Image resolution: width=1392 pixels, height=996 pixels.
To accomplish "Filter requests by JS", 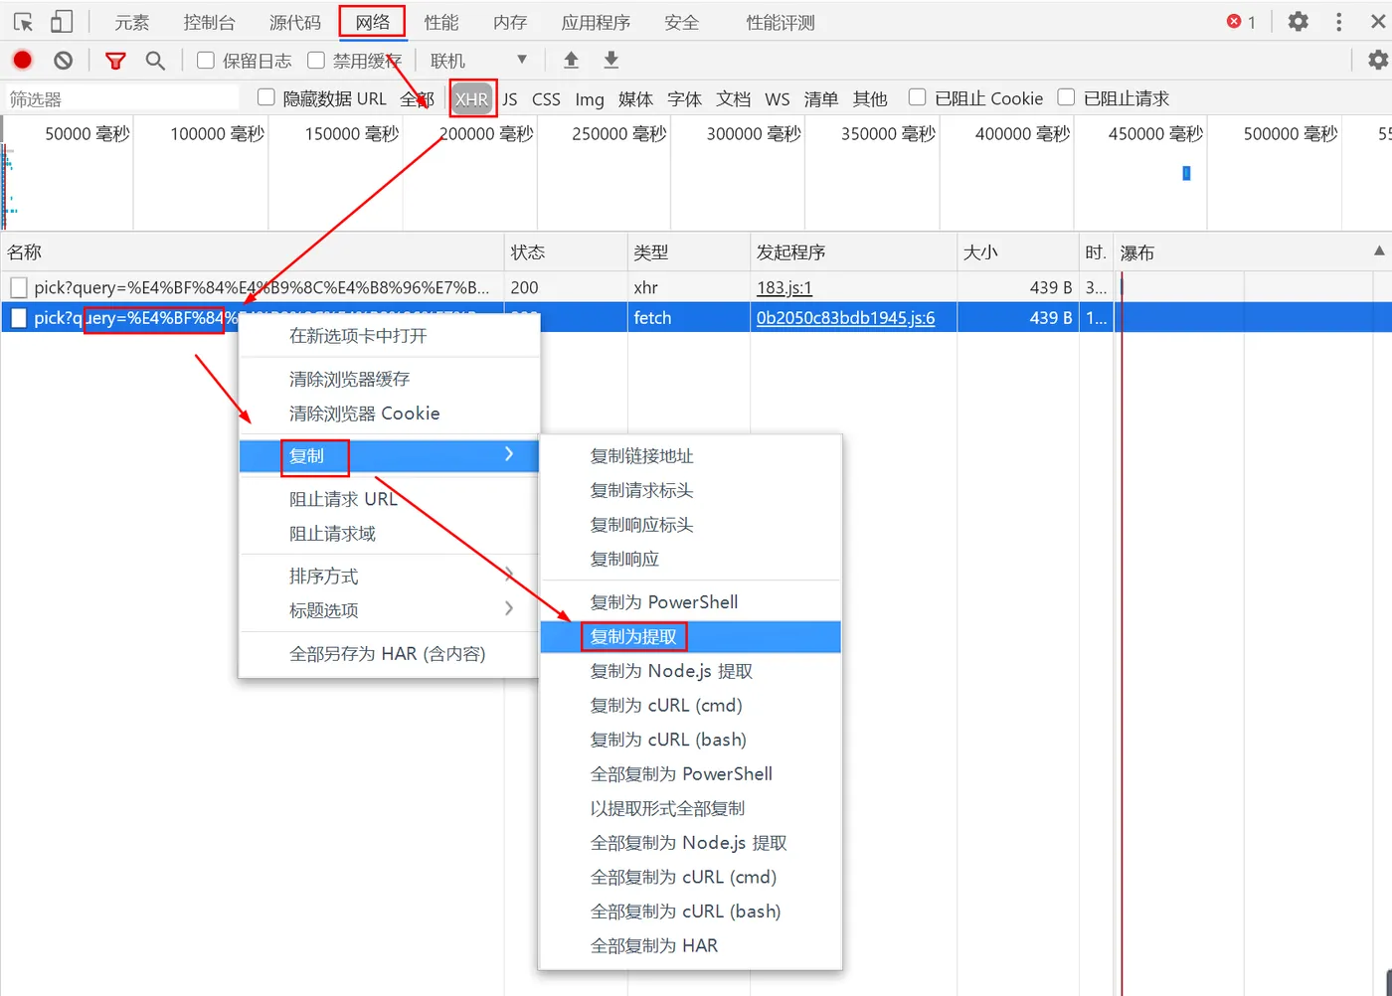I will [x=510, y=98].
